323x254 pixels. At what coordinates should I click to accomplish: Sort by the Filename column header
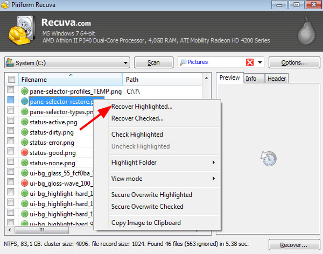point(71,79)
